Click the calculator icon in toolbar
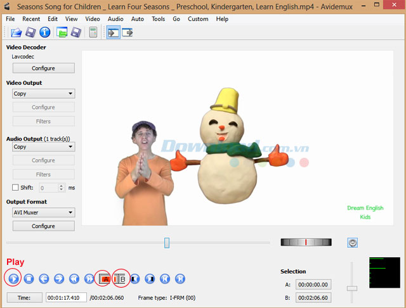This screenshot has width=406, height=308. (x=93, y=32)
